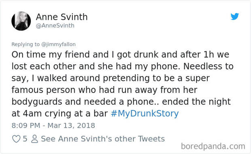The height and width of the screenshot is (154, 251).
Task: Click the Mar 13, 2018 date
Action: pos(71,125)
